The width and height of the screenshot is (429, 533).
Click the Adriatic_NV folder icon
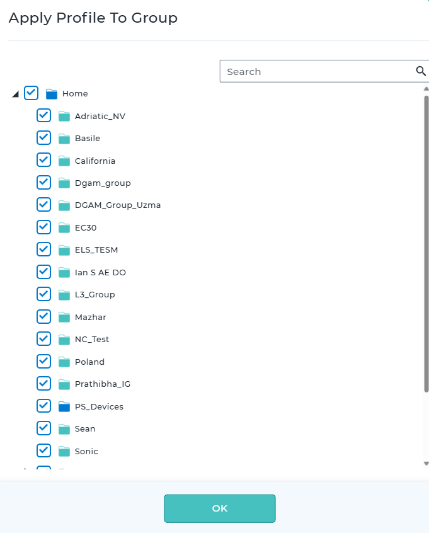64,117
